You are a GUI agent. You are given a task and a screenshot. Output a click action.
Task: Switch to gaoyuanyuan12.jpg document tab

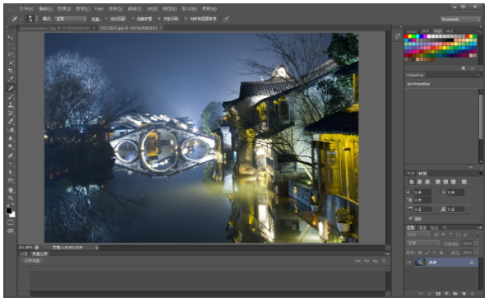point(55,28)
